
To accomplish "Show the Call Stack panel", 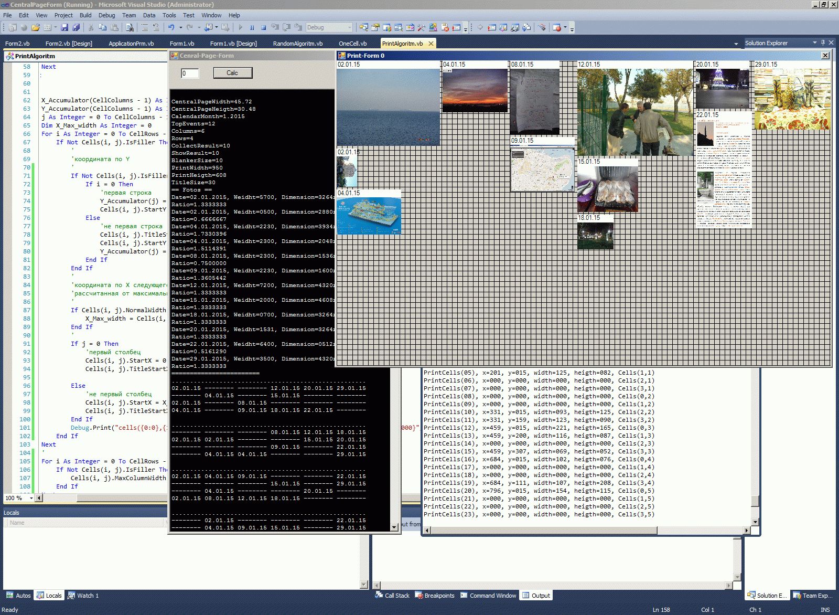I will click(x=392, y=596).
